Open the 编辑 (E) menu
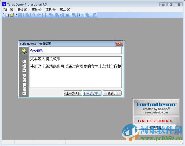185x146 pixels. tap(22, 10)
